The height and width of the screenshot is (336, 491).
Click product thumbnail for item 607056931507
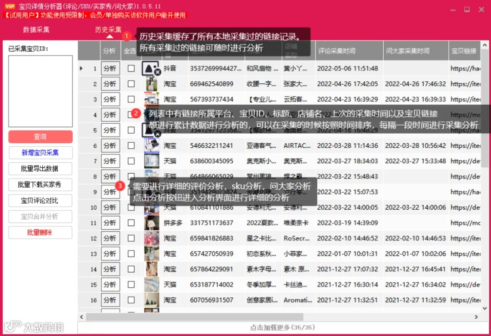[151, 300]
